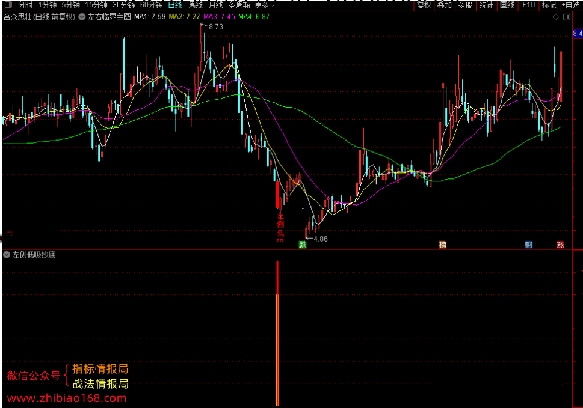Click the red 涨 event marker
The height and width of the screenshot is (408, 583).
(560, 245)
